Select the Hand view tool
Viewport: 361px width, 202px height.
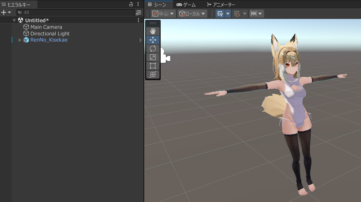point(153,31)
